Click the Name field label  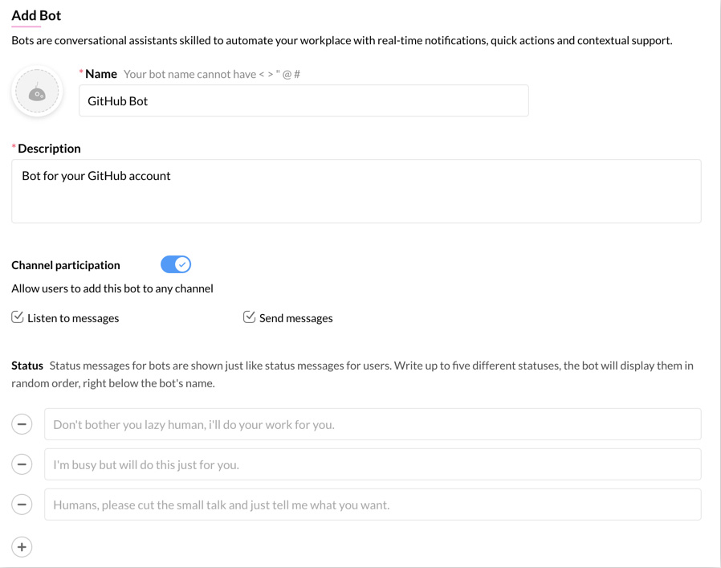pos(101,74)
